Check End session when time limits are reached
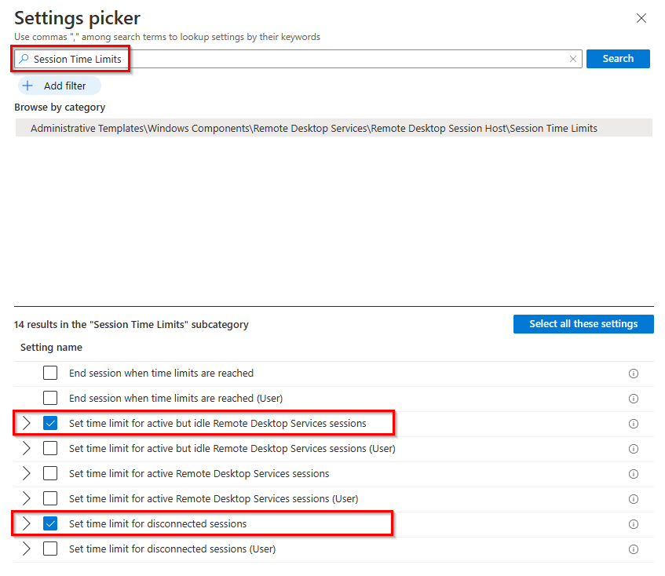Screen dimensions: 665x576 click(x=50, y=374)
